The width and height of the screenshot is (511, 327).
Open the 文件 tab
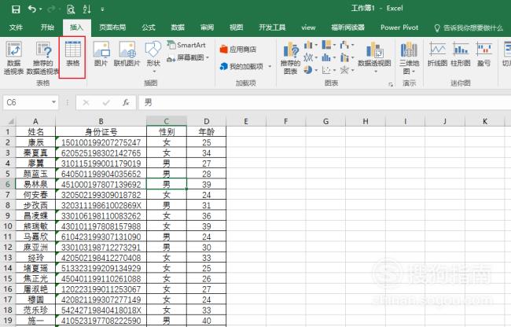coord(16,28)
